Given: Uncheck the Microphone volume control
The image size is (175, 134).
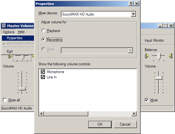Looking at the screenshot, I should (43, 72).
